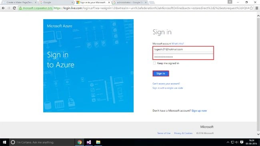Go back with the browser back arrow
Screen dimensions: 260x146
3,8
